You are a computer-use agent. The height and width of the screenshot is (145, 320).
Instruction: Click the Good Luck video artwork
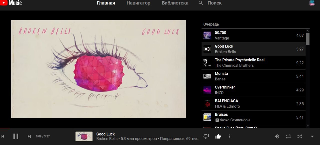click(x=98, y=69)
